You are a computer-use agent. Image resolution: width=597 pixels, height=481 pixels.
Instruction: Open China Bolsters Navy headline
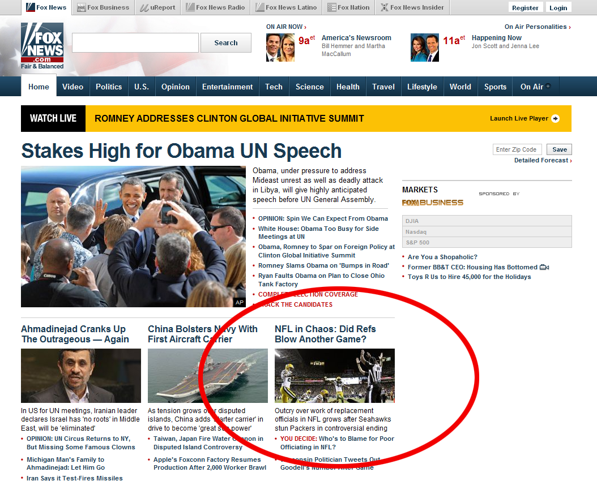pyautogui.click(x=203, y=334)
